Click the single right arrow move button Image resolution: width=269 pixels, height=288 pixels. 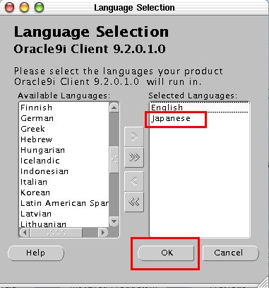[134, 137]
